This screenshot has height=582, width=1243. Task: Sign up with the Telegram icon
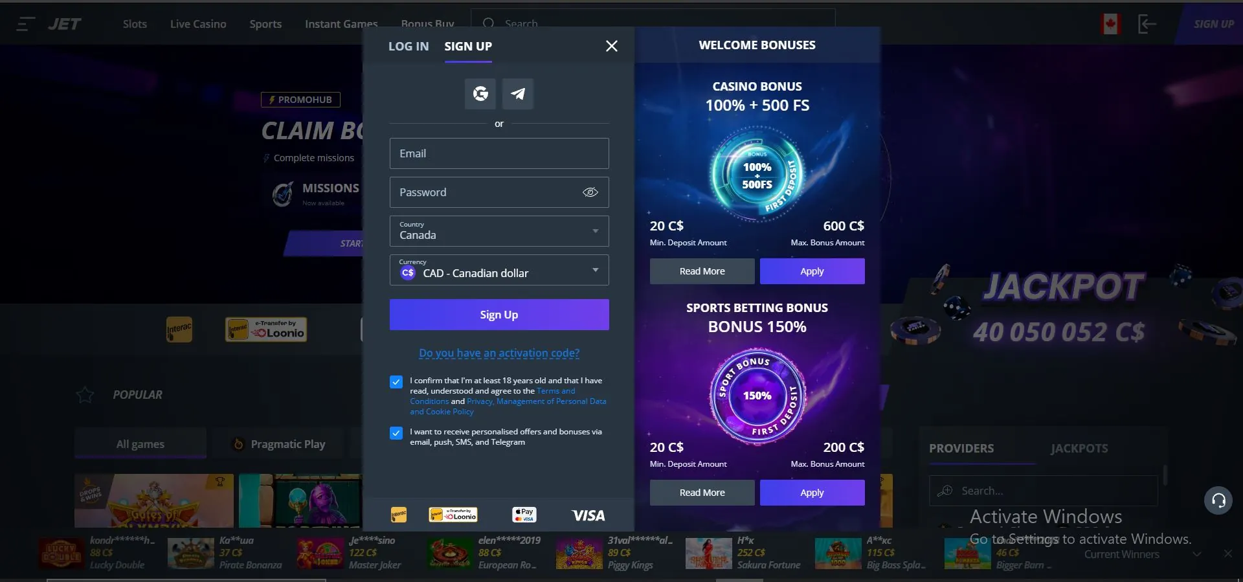(518, 94)
